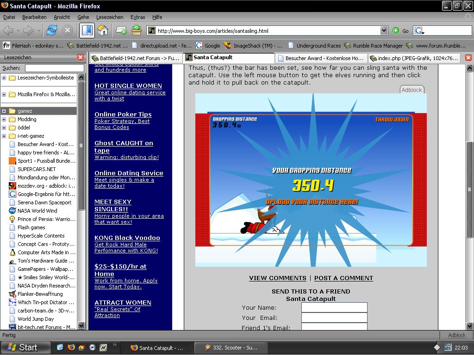474x355 pixels.
Task: Focus the Suchen bookmark search field
Action: point(55,68)
